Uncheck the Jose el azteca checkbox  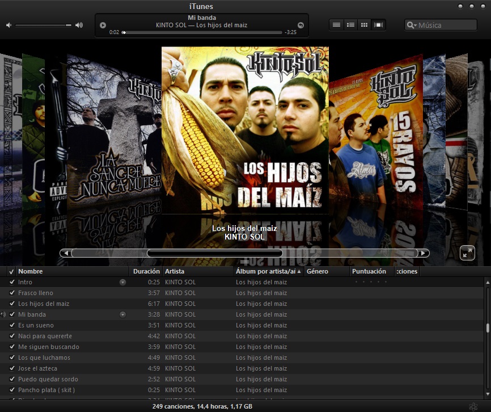[12, 368]
